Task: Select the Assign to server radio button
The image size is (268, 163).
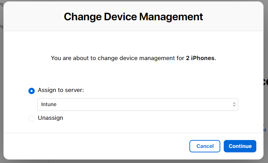Action: click(32, 91)
